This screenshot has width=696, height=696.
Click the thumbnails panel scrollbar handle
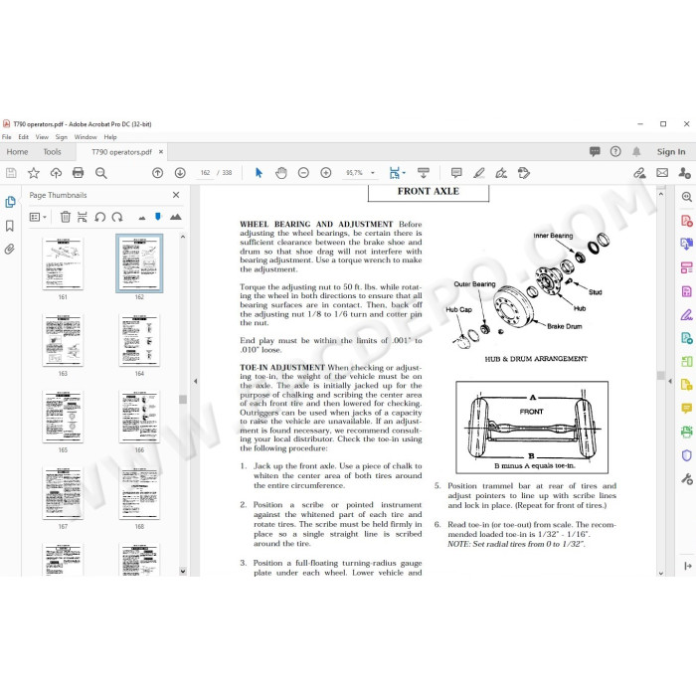[x=183, y=399]
